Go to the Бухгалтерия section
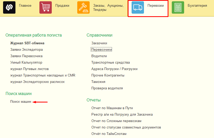The width and height of the screenshot is (214, 138). click(197, 6)
